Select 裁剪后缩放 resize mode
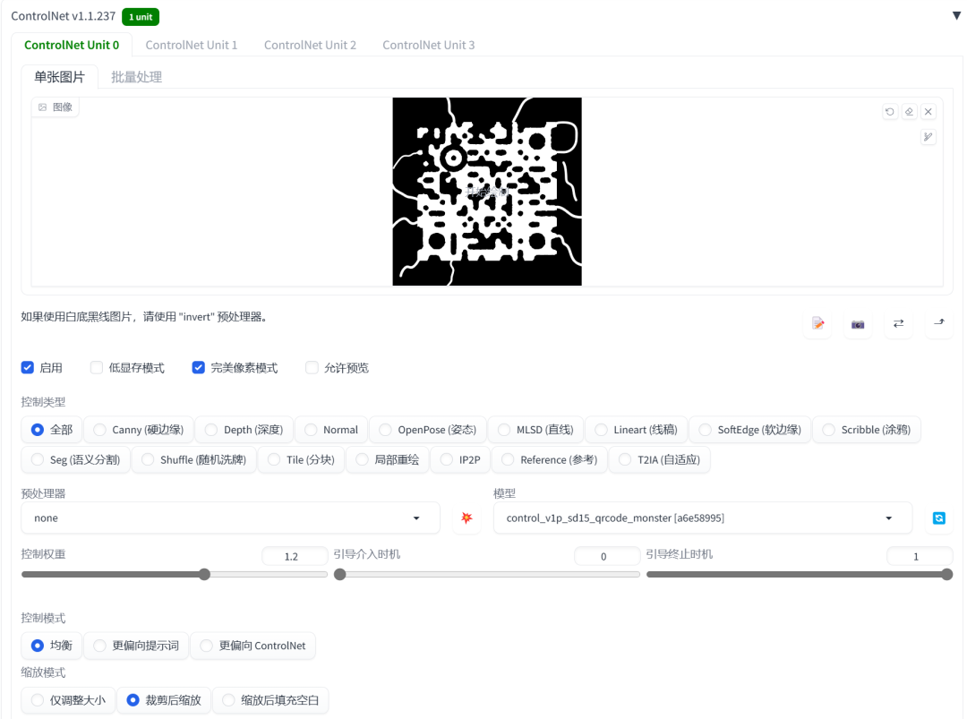This screenshot has height=719, width=967. 164,700
